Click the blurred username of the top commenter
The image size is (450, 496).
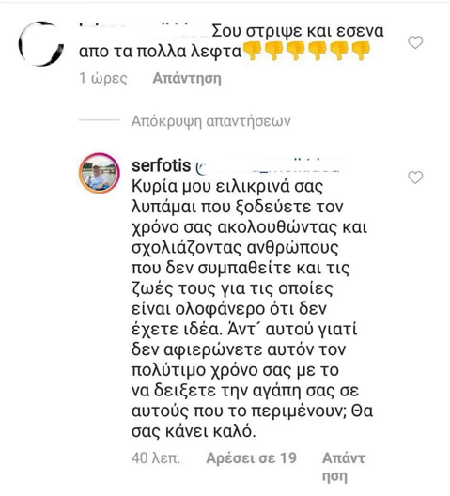point(143,30)
